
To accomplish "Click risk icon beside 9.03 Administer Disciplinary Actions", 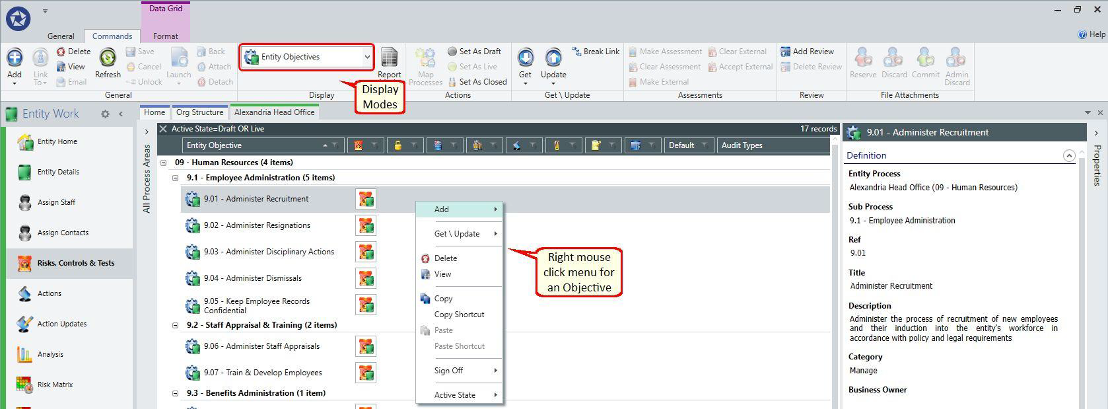I will (x=366, y=252).
